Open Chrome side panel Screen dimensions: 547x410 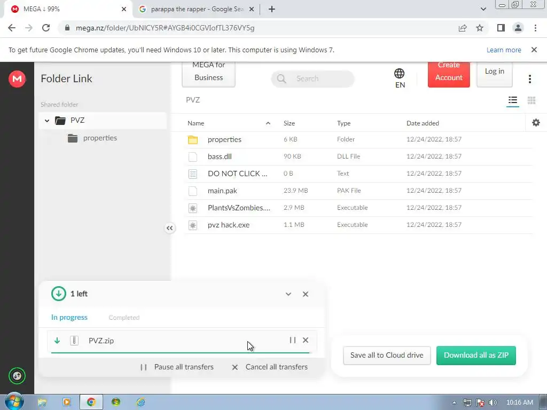click(501, 28)
